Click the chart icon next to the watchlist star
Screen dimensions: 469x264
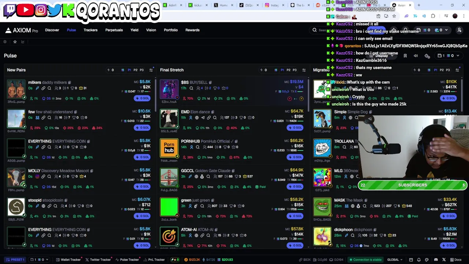pyautogui.click(x=23, y=42)
